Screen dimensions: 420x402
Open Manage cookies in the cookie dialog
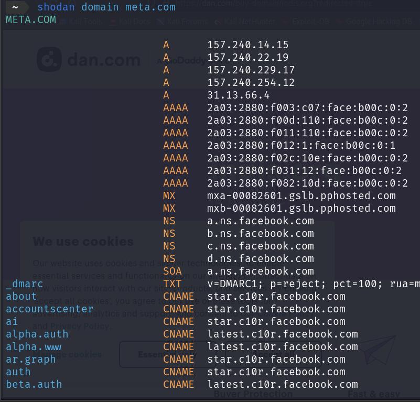(x=67, y=354)
